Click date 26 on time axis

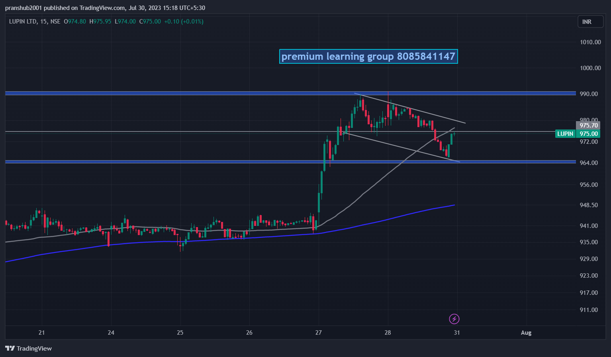tap(249, 333)
